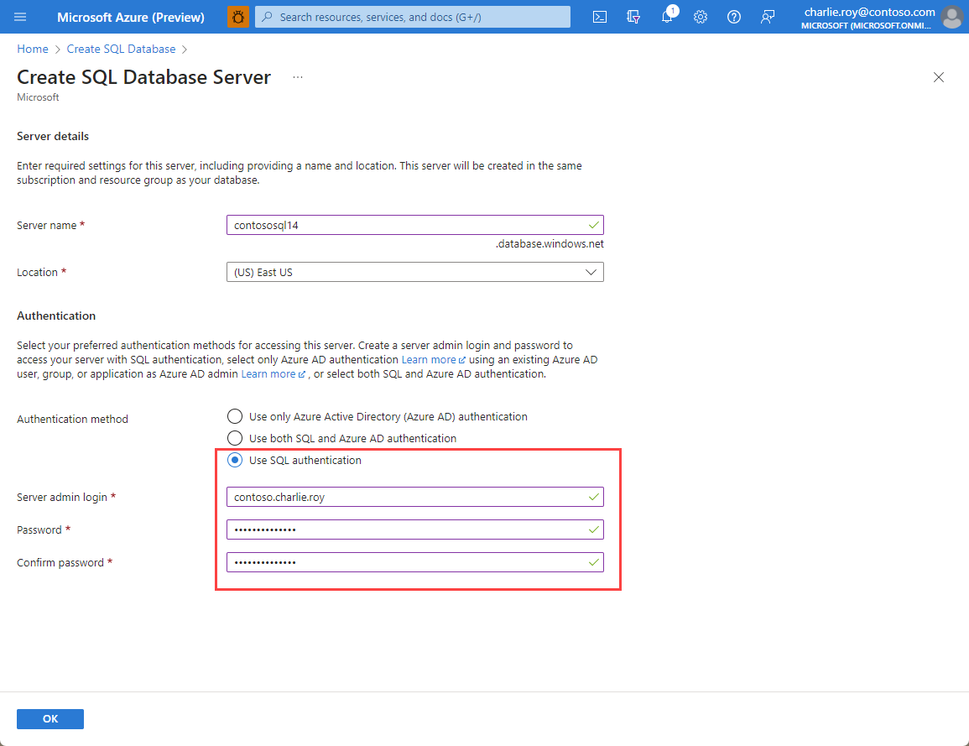Click the Authentication method label
The width and height of the screenshot is (969, 746).
(72, 419)
